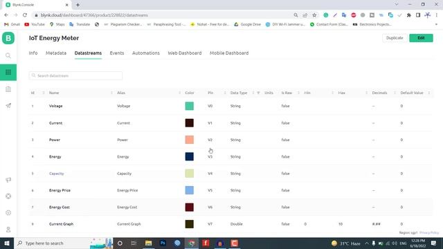Select the Energy Cost datastream name
443x249 pixels.
click(x=60, y=207)
